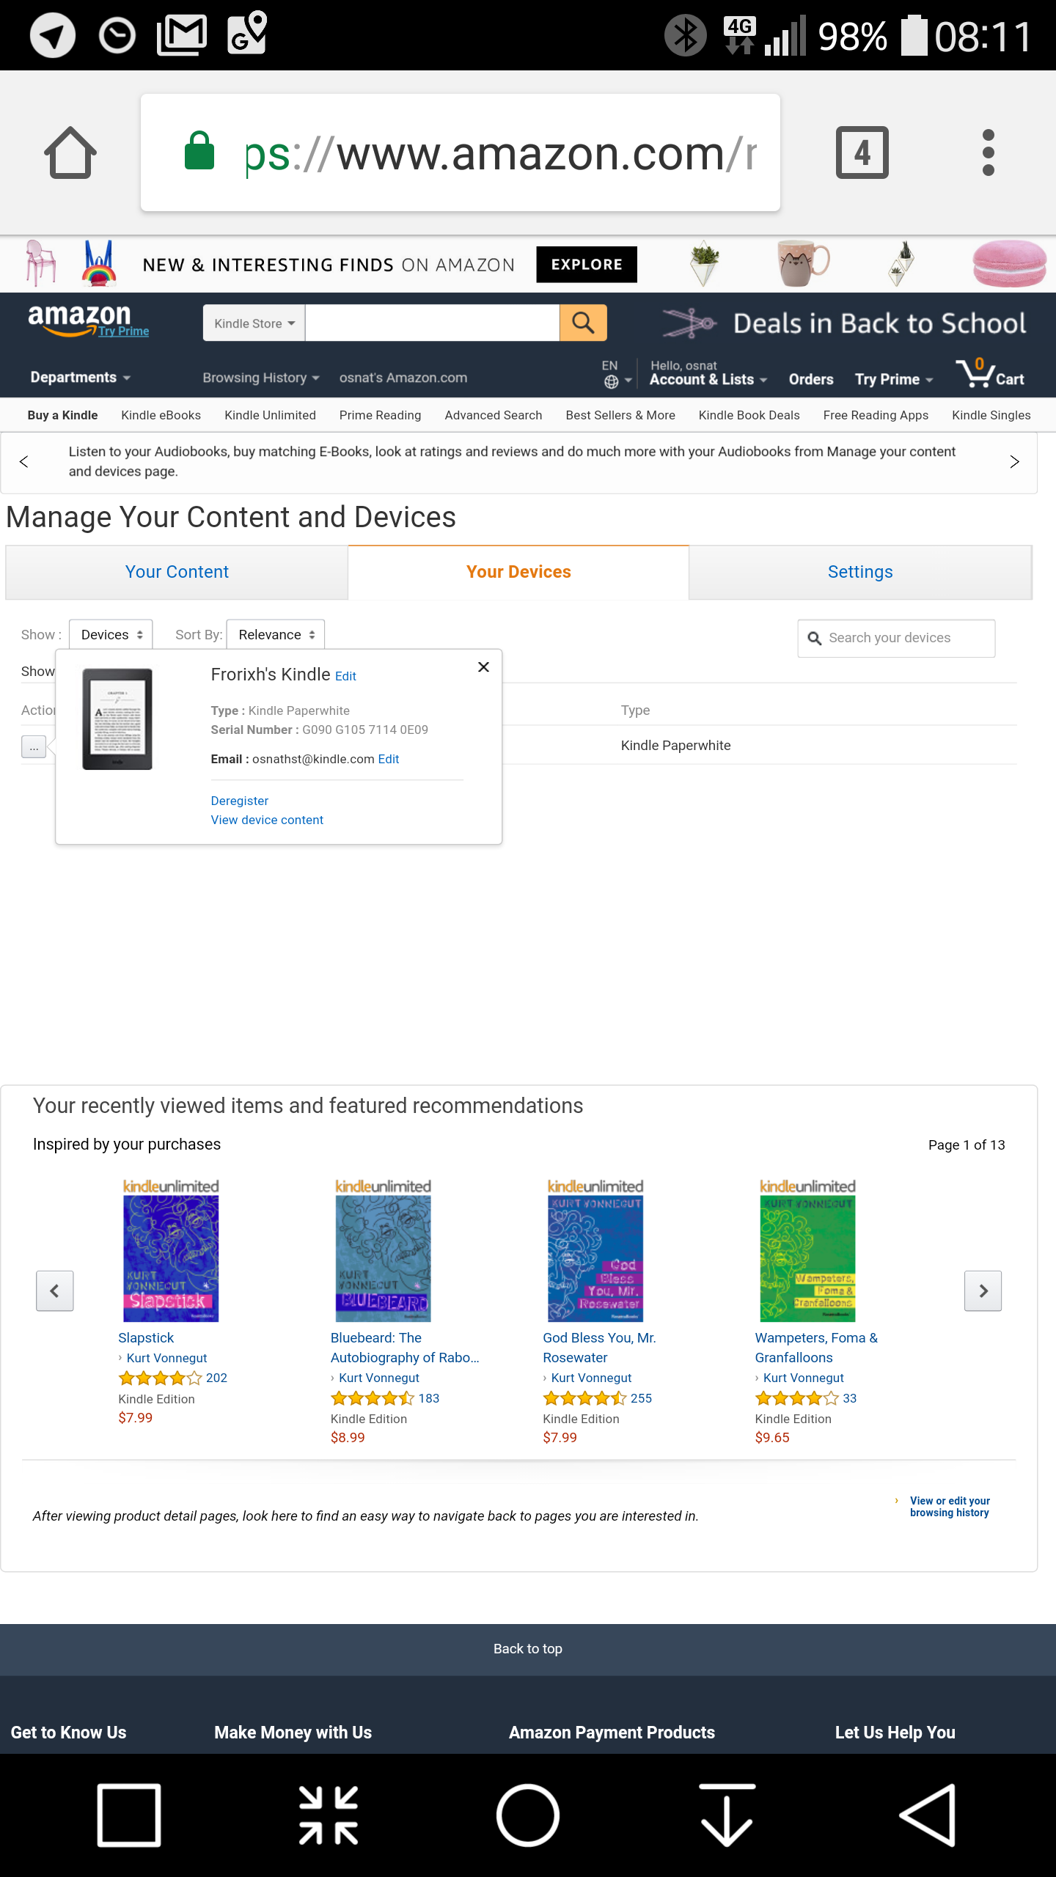The image size is (1056, 1877).
Task: Click the Deregister link
Action: point(240,801)
